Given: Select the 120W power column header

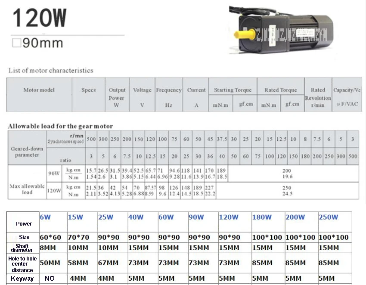Looking at the screenshot, I should [x=229, y=217].
